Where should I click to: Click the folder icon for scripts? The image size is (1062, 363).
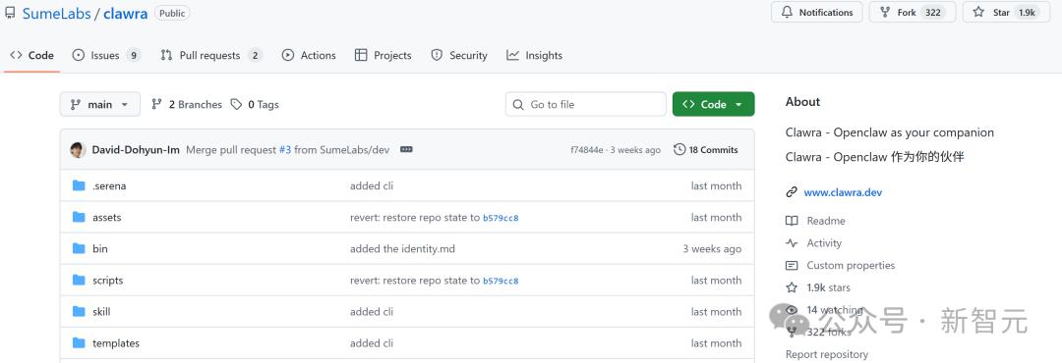point(79,281)
